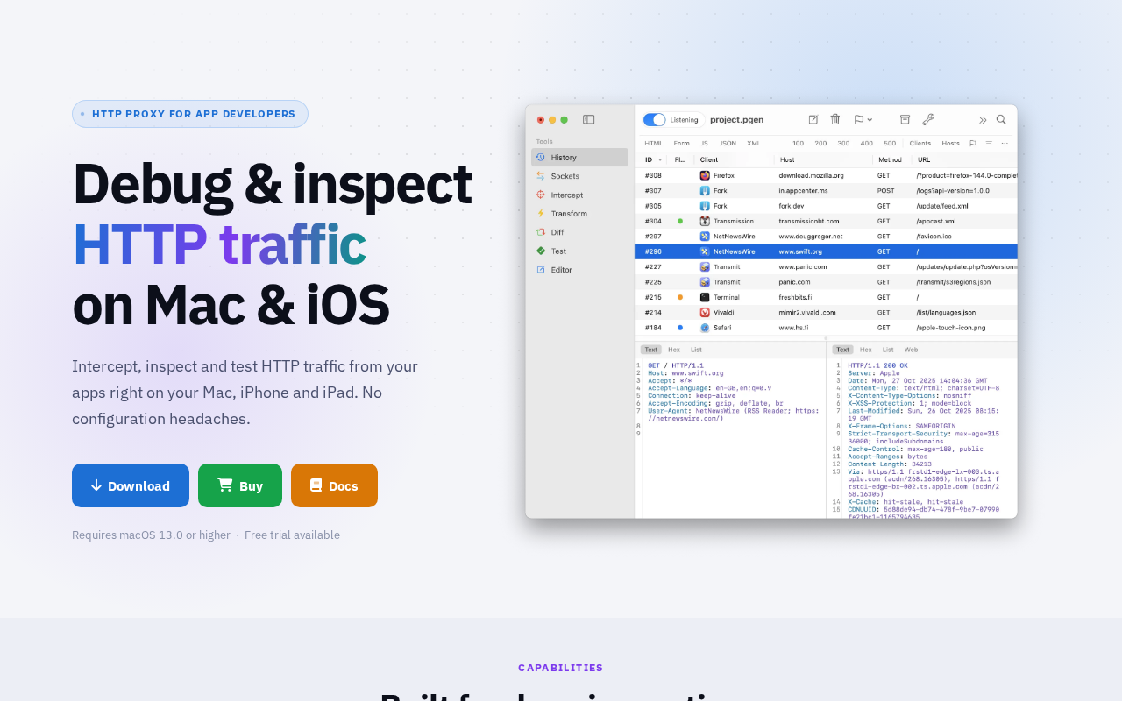Open the flag dropdown in toolbar
This screenshot has height=701, width=1122.
click(x=863, y=120)
